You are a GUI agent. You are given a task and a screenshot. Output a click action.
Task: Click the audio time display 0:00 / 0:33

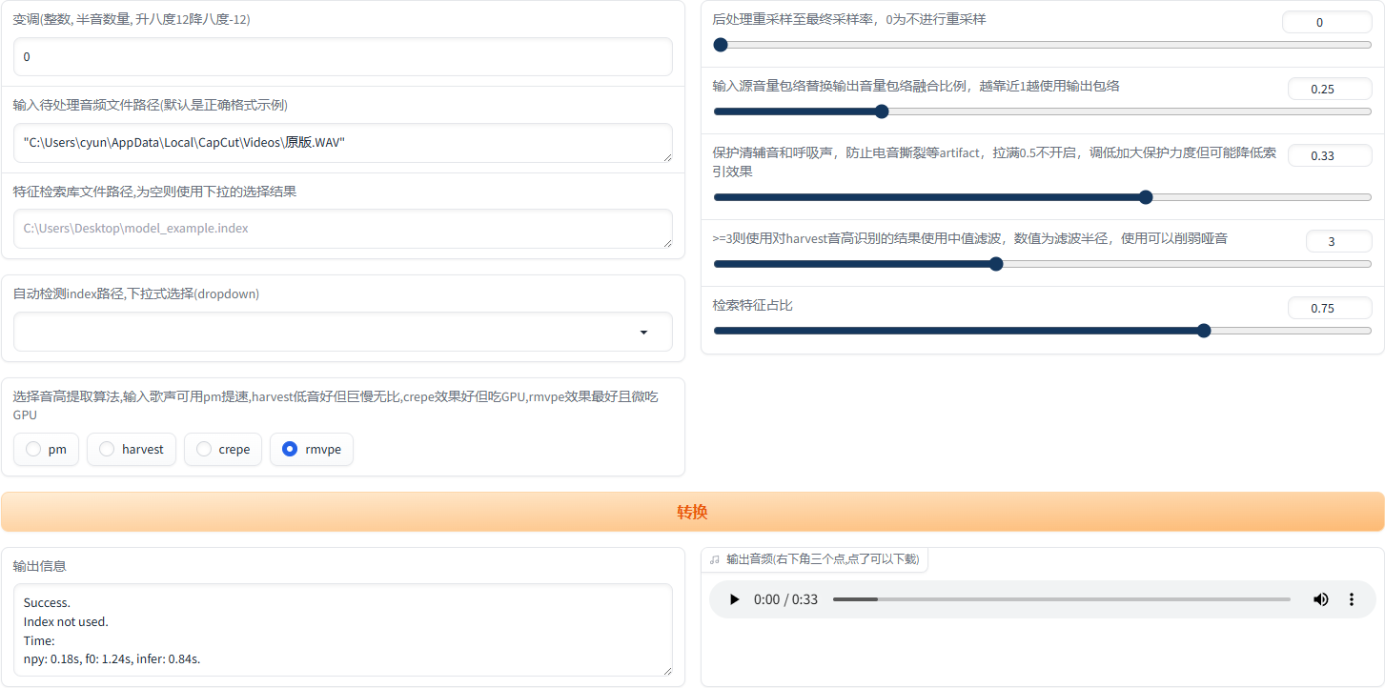pyautogui.click(x=785, y=599)
